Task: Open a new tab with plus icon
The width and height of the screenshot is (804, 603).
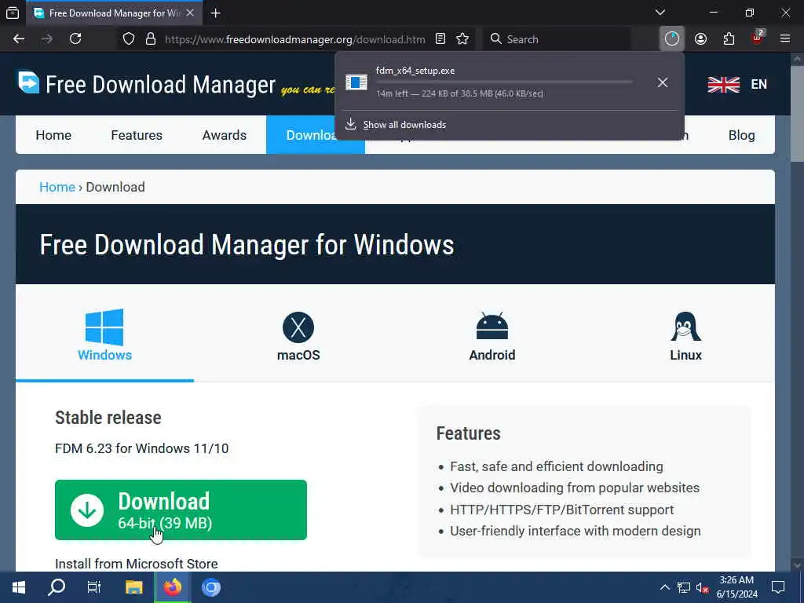Action: (215, 13)
